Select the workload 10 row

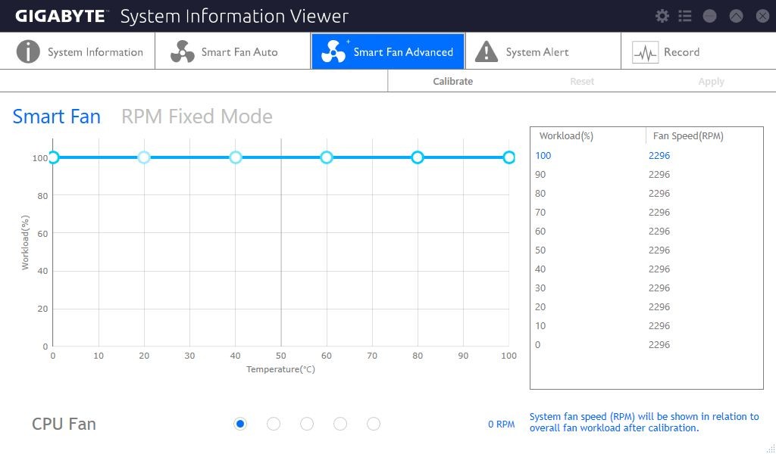(646, 326)
